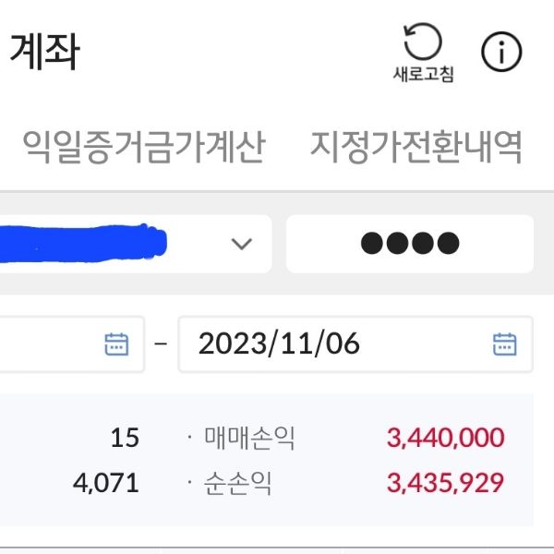The width and height of the screenshot is (554, 554).
Task: Open the info circle icon
Action: tap(501, 53)
